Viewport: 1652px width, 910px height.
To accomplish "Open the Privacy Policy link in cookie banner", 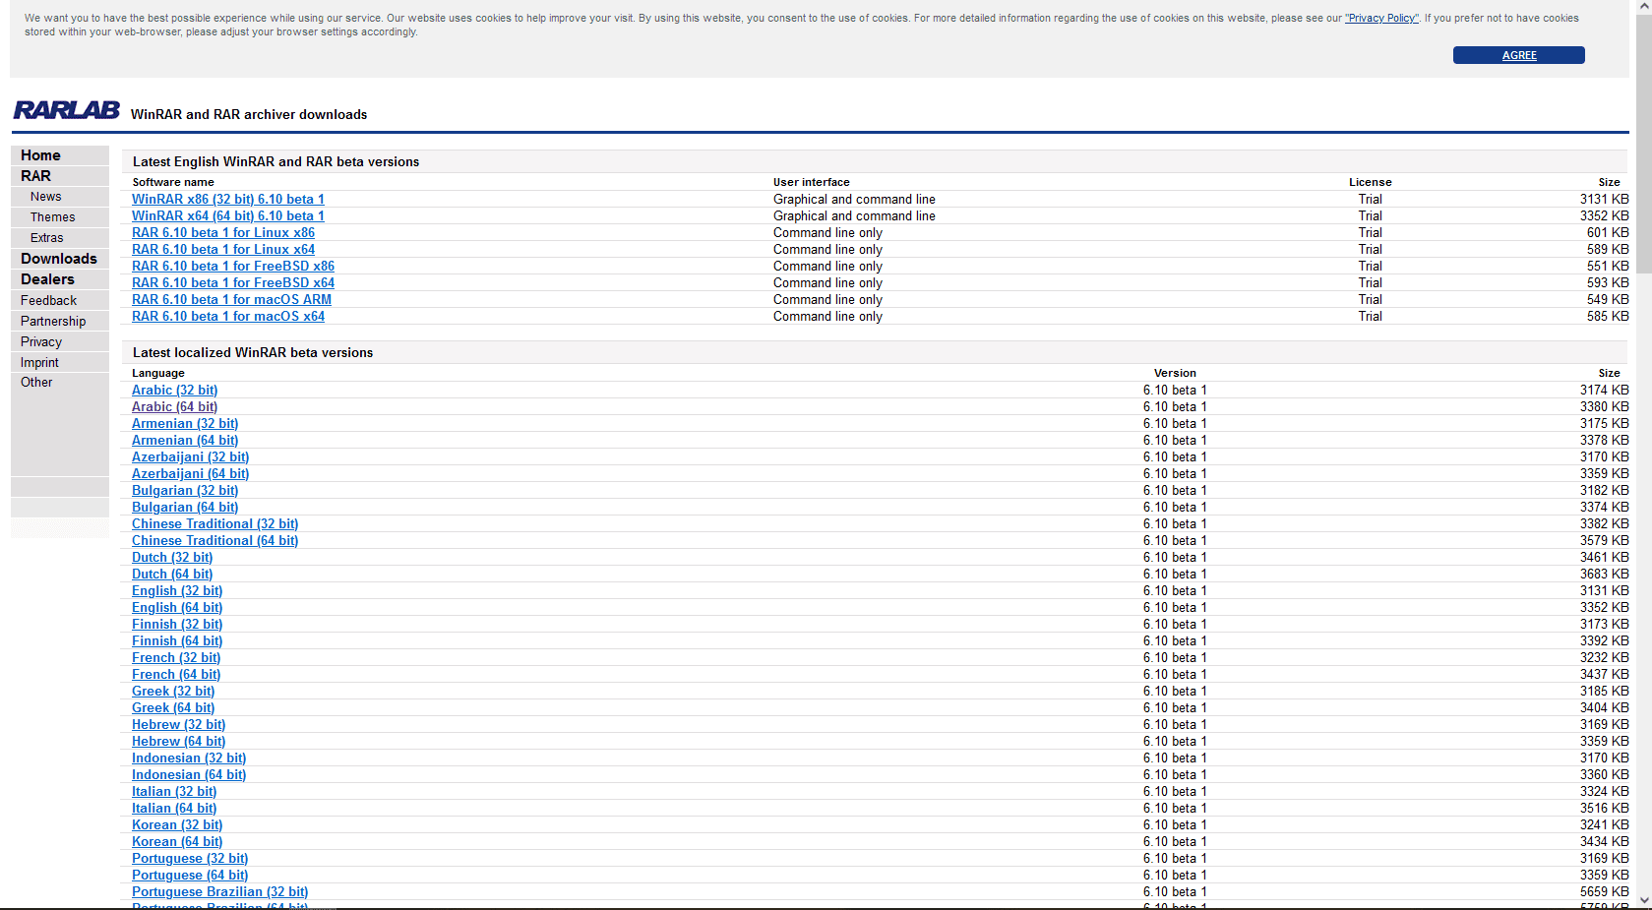I will click(x=1381, y=19).
